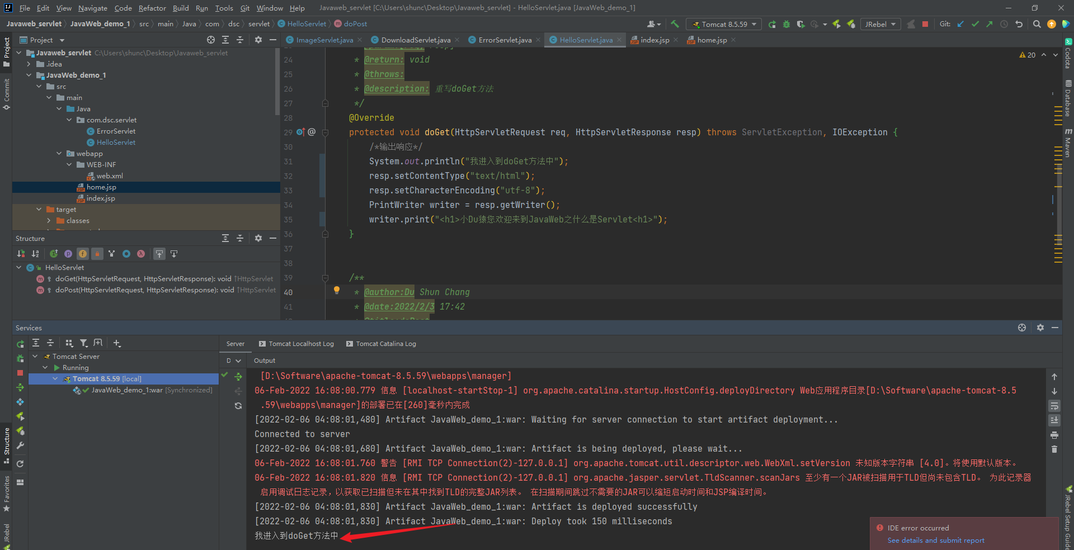
Task: Select opened file locator in Project panel
Action: click(x=211, y=40)
